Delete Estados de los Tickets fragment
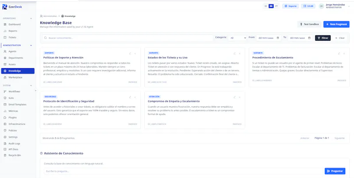The width and height of the screenshot is (354, 178). [x=239, y=54]
